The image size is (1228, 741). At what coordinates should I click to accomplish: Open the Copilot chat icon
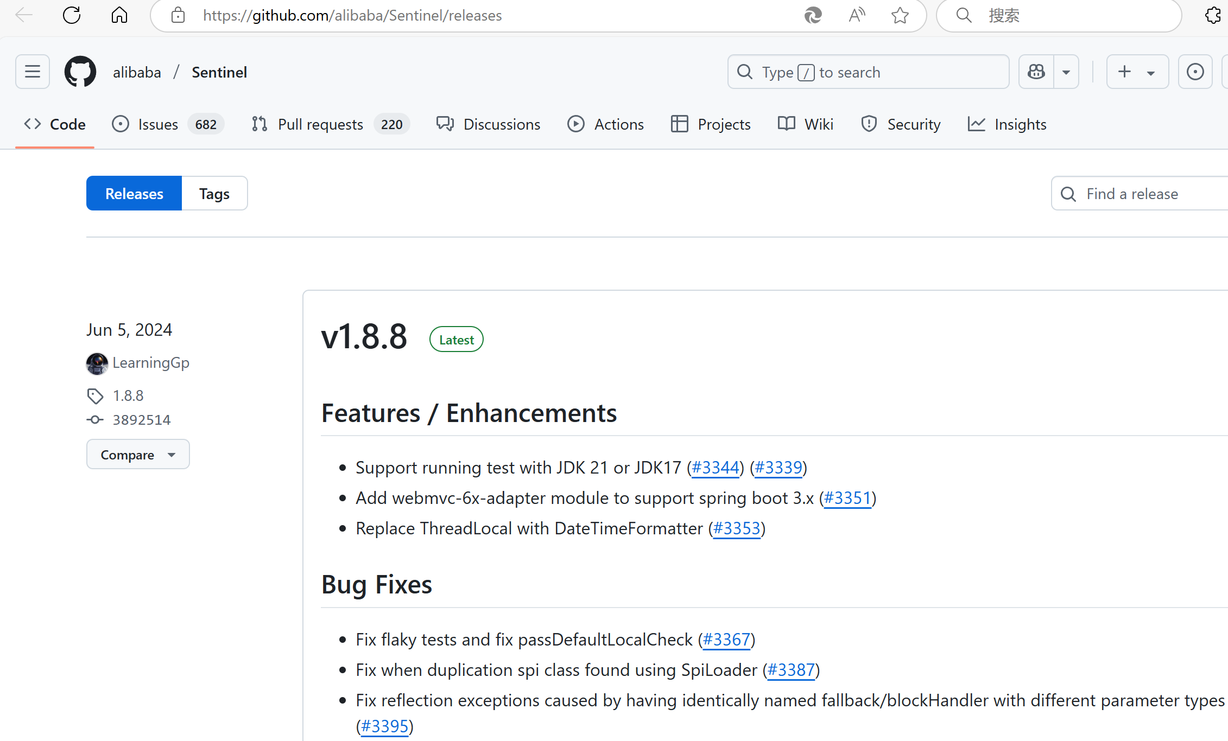point(1036,72)
